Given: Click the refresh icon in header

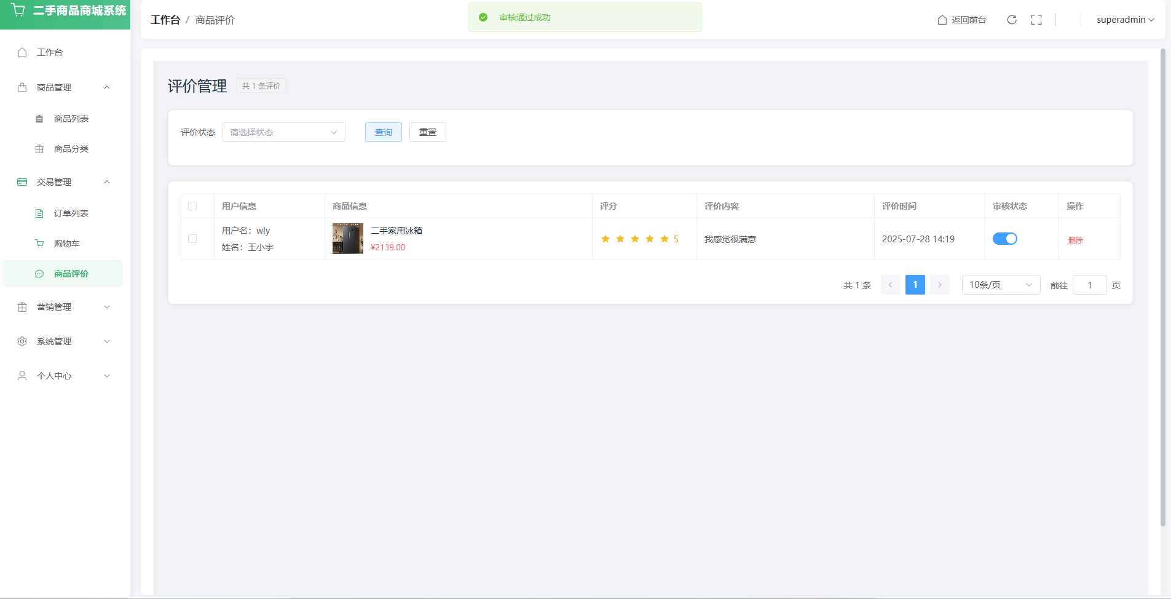Looking at the screenshot, I should (x=1011, y=20).
